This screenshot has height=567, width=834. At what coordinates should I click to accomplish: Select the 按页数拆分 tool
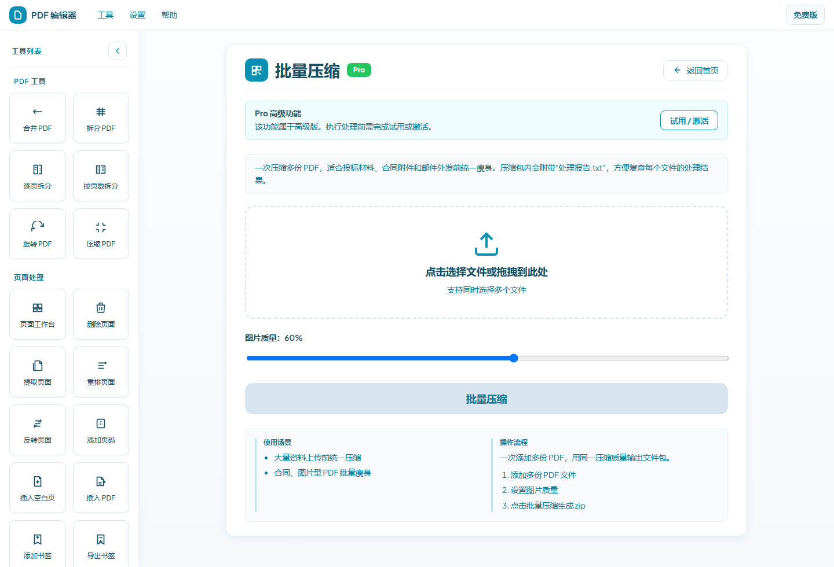coord(101,176)
